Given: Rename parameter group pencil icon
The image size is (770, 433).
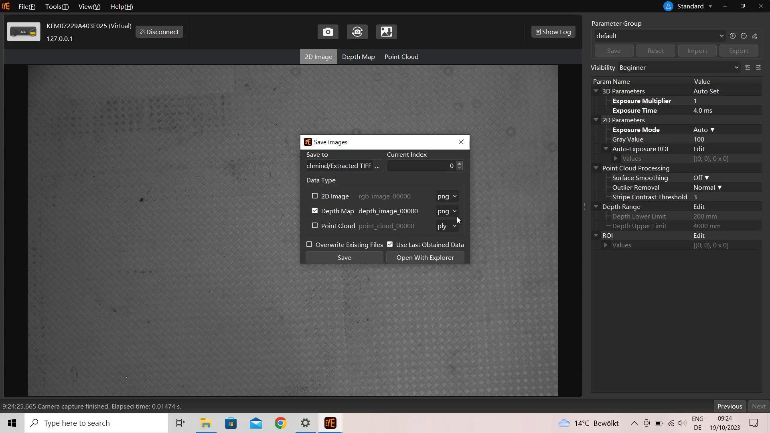Looking at the screenshot, I should pos(754,36).
